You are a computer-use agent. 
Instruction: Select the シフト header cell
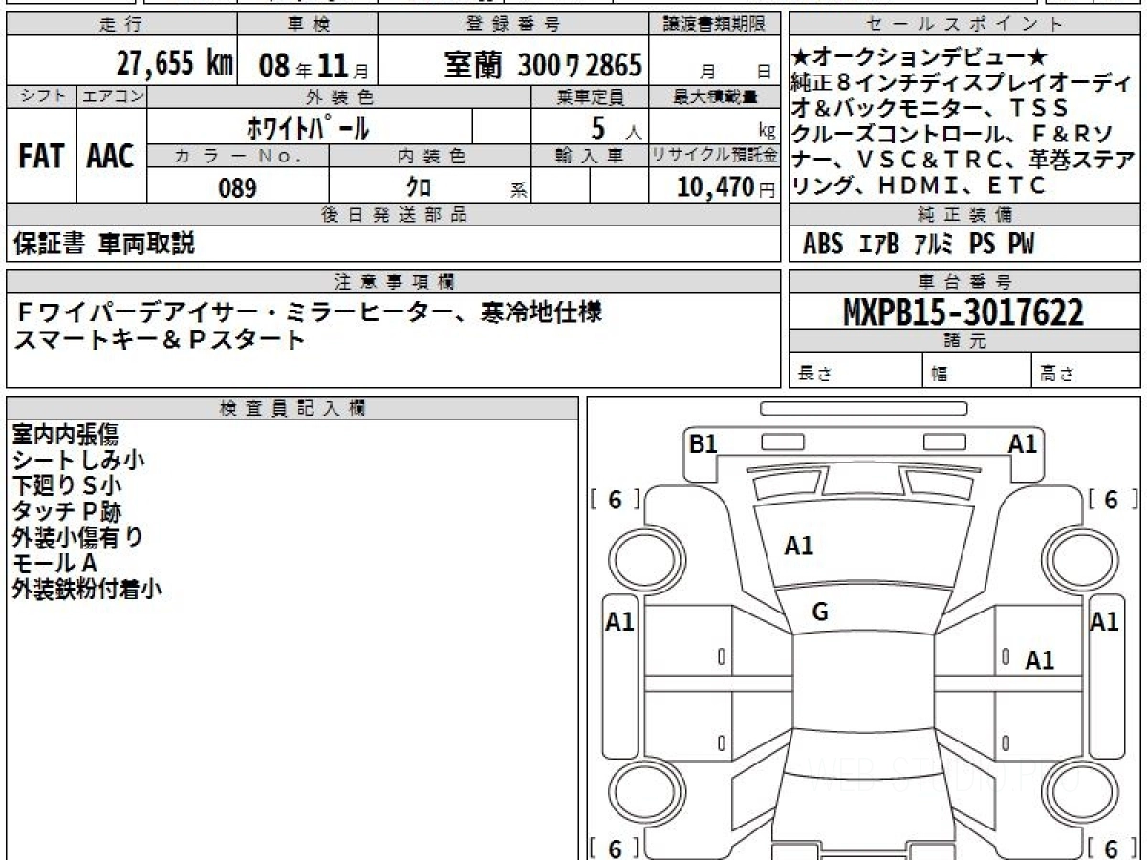pyautogui.click(x=41, y=97)
